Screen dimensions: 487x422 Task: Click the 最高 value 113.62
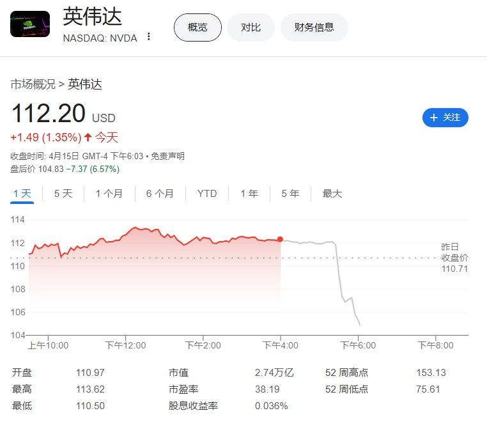point(90,389)
